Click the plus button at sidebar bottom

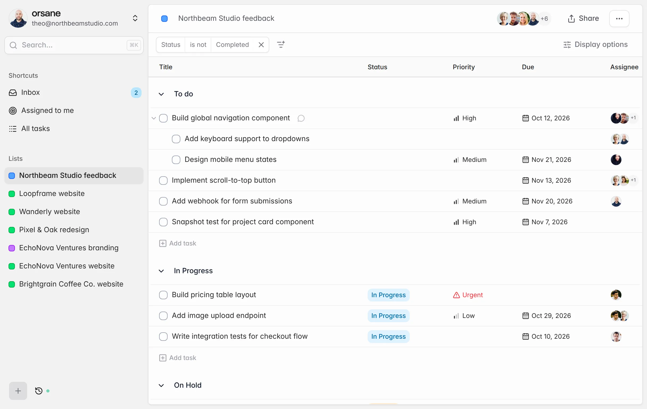18,391
